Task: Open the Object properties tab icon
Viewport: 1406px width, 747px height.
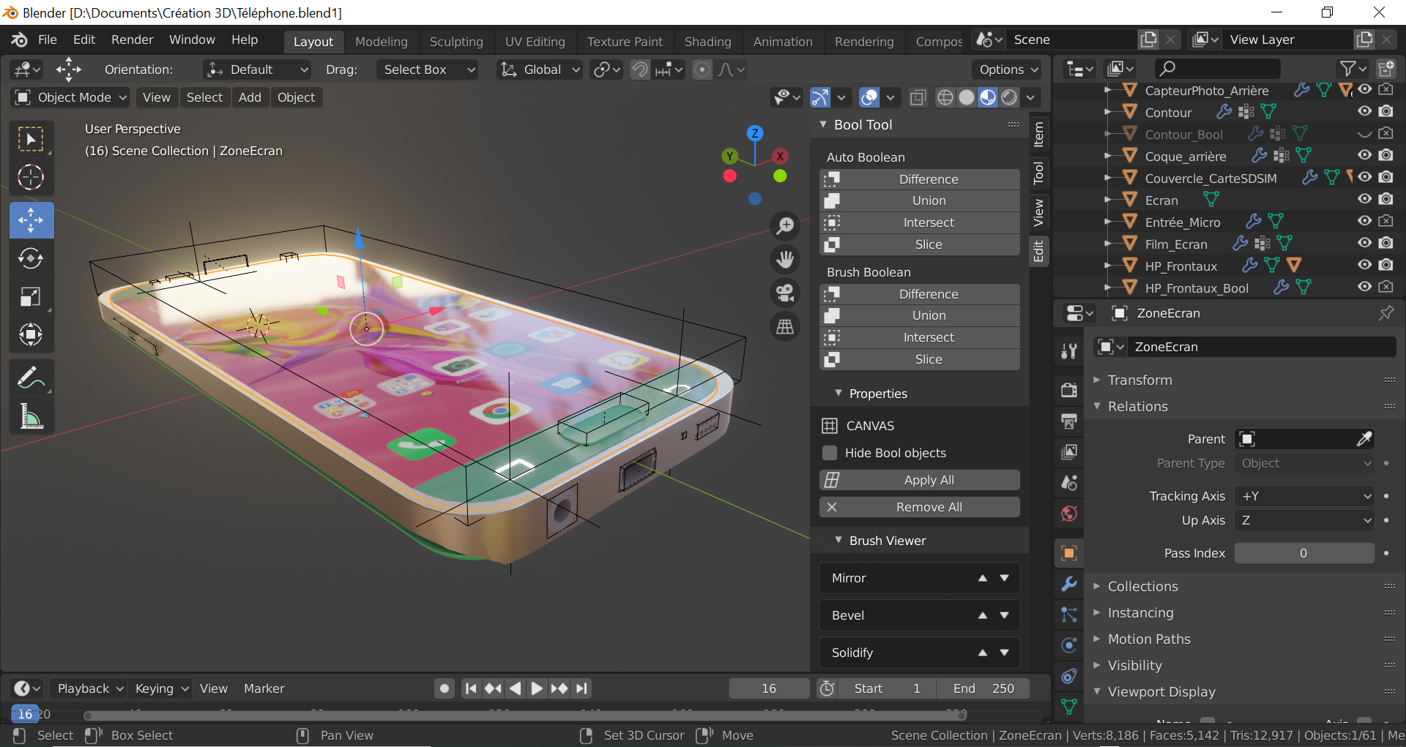Action: click(1069, 553)
